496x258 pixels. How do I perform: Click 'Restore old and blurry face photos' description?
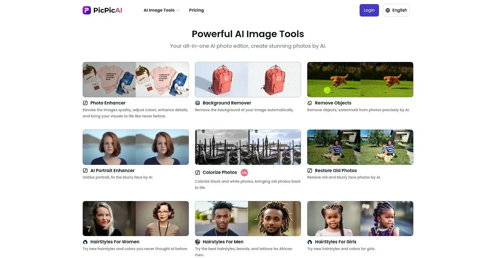coord(344,178)
